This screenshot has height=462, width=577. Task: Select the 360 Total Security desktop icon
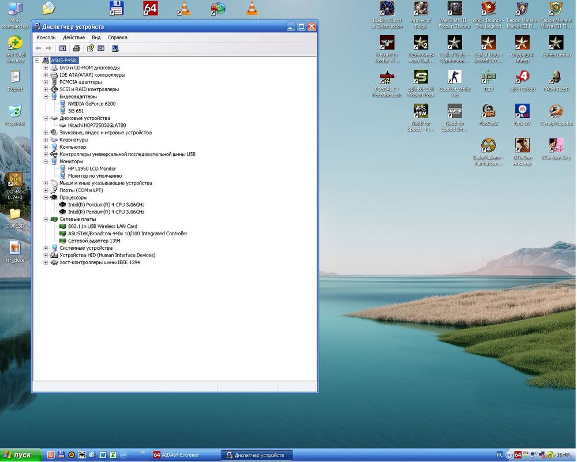pos(15,50)
